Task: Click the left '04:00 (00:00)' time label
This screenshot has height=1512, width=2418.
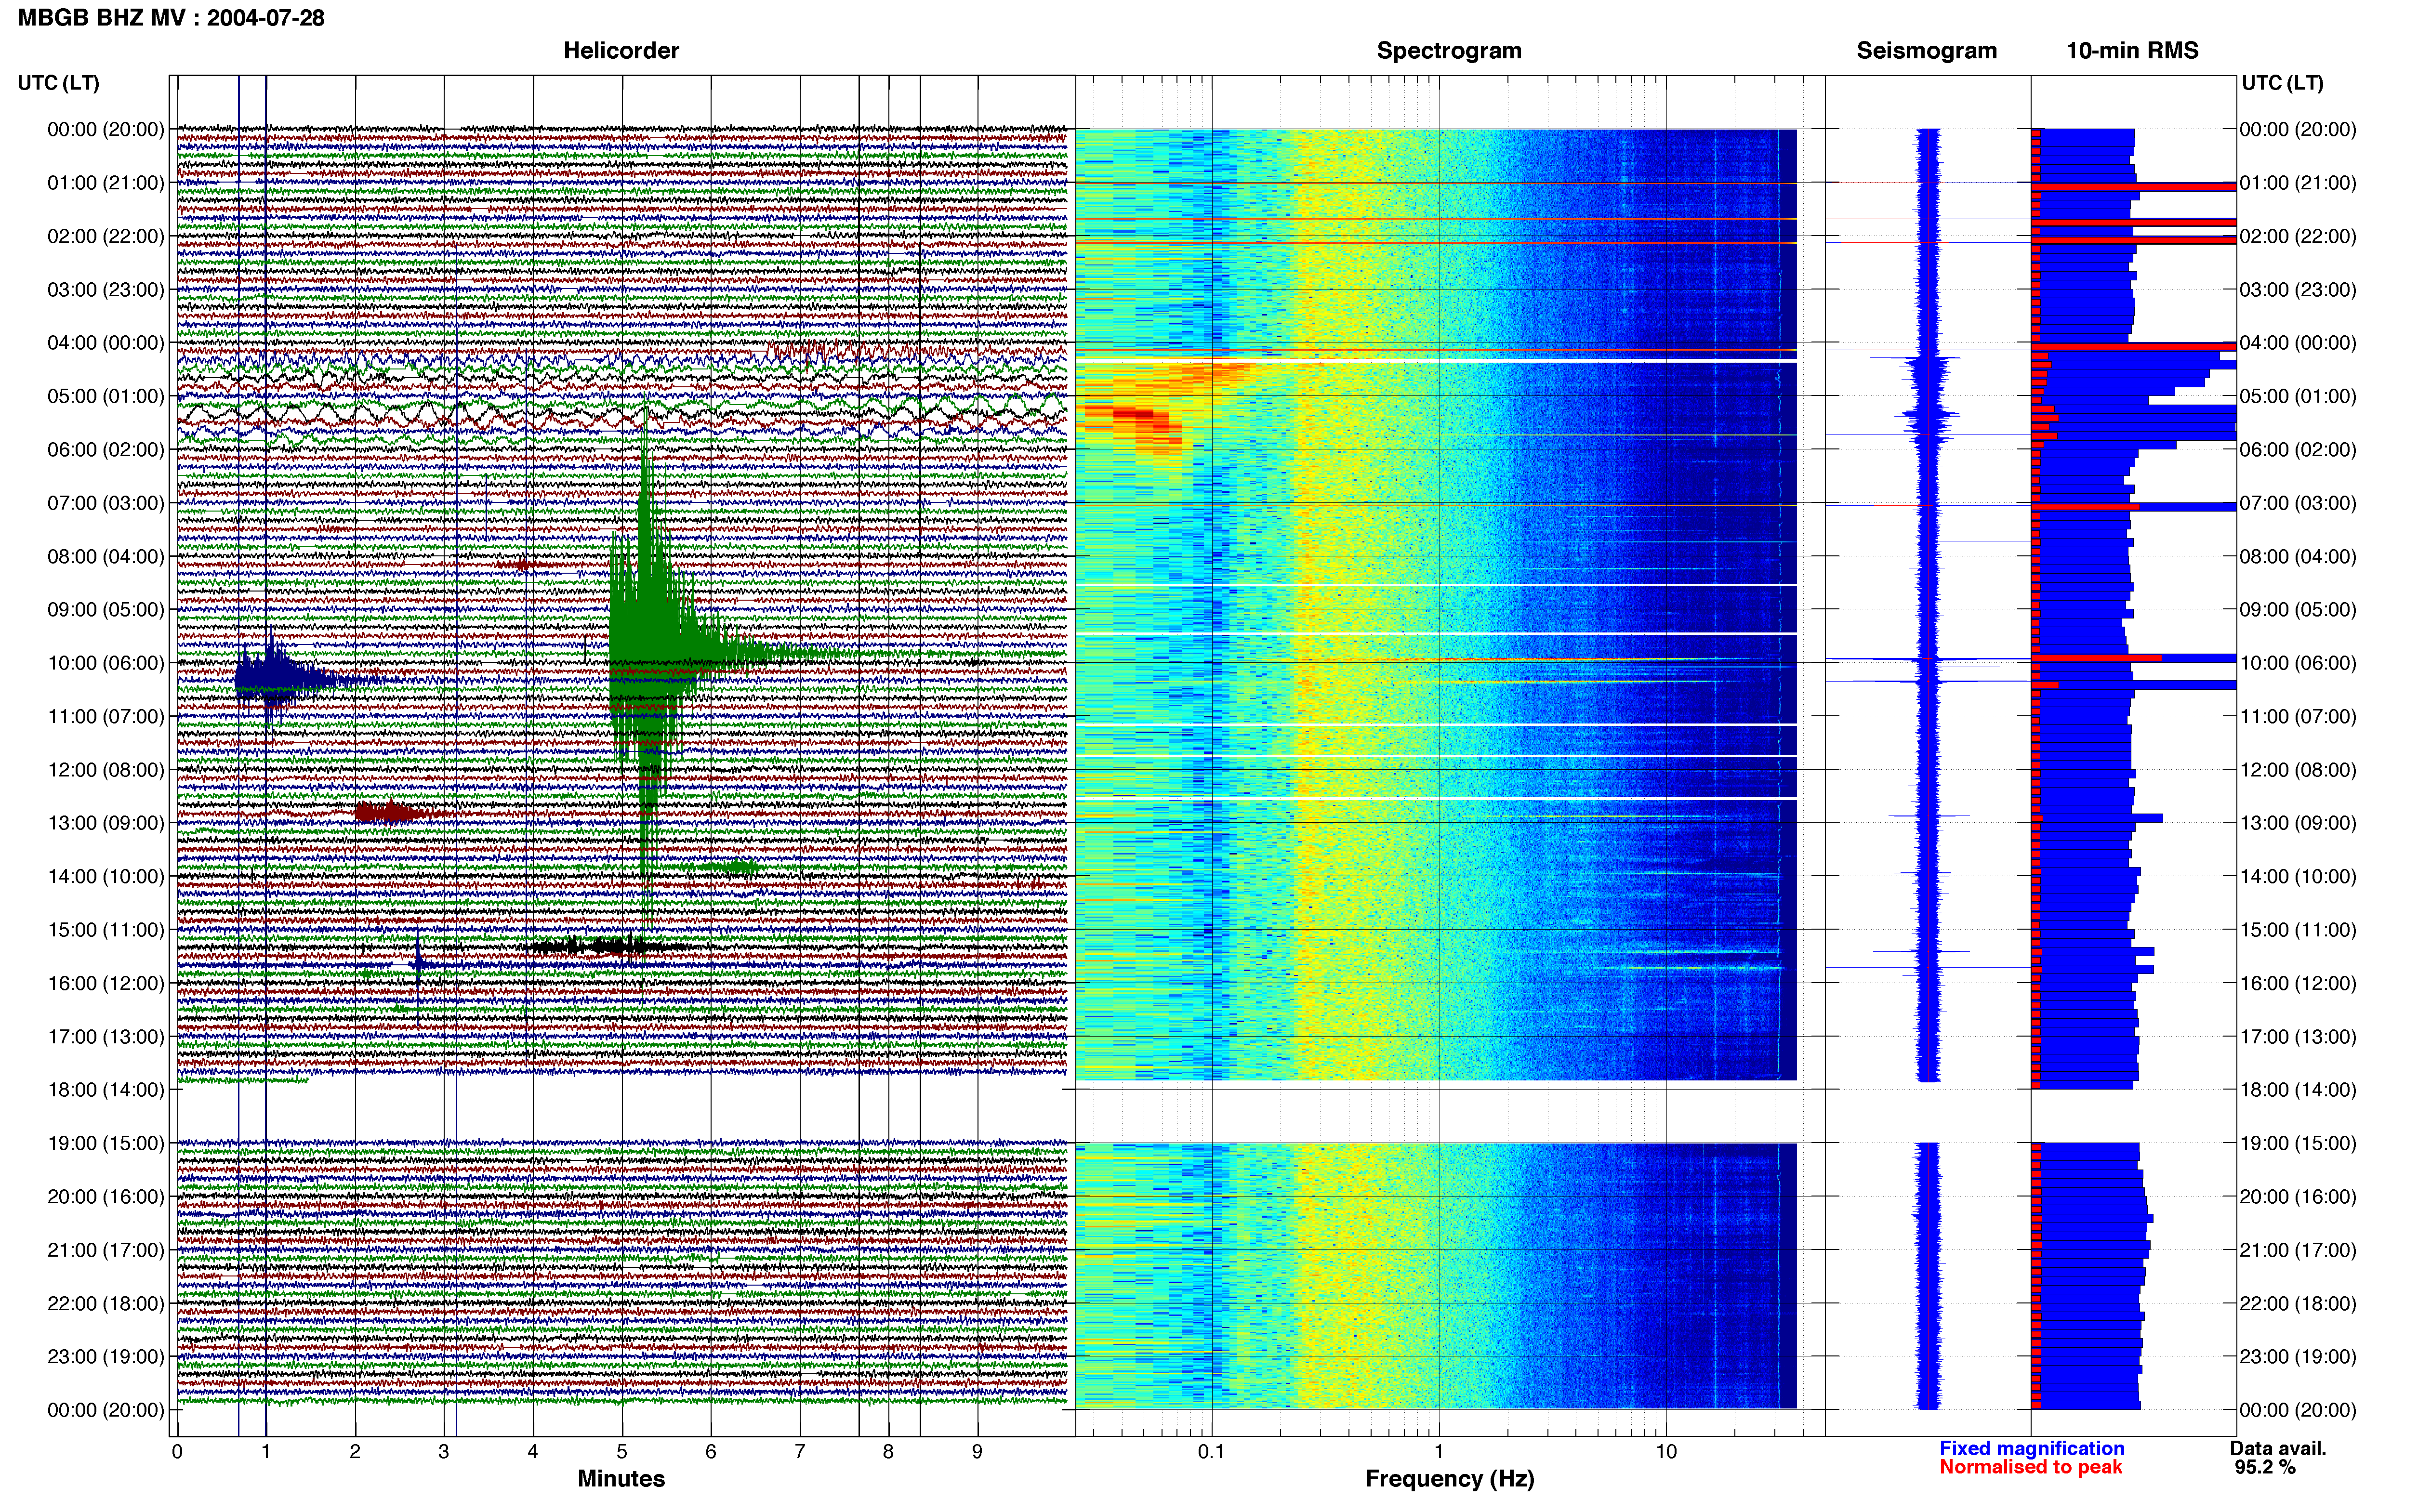Action: pos(106,343)
